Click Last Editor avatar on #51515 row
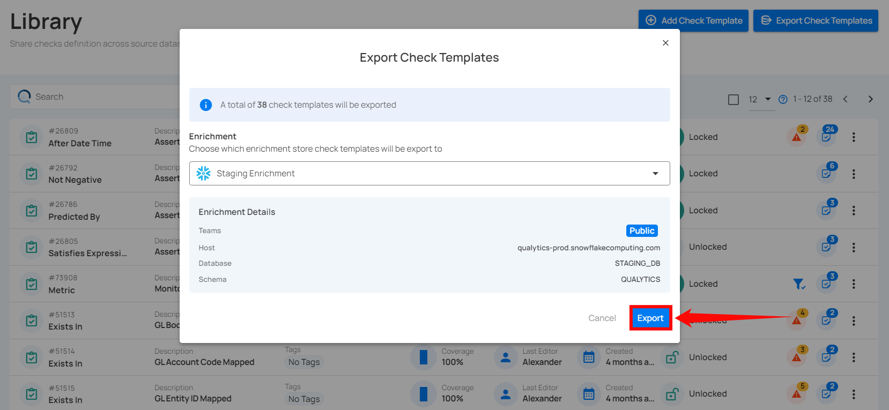The image size is (889, 410). pos(506,394)
